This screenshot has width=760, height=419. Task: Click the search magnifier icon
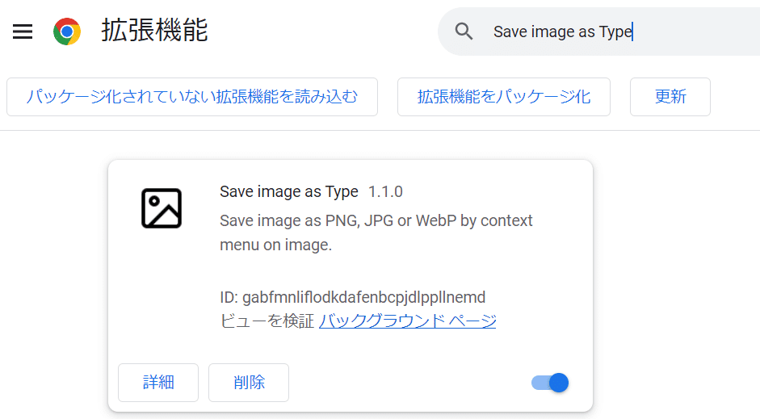464,31
